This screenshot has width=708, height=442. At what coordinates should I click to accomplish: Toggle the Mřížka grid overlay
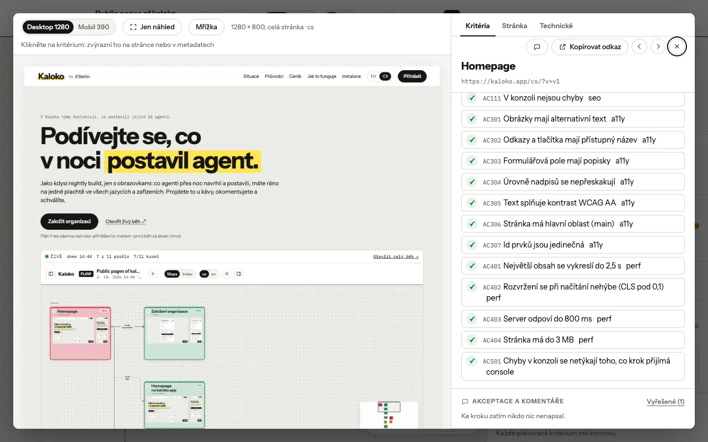click(x=206, y=27)
